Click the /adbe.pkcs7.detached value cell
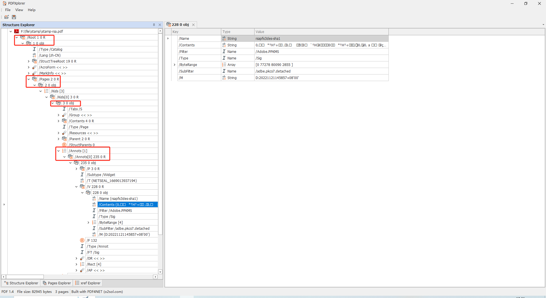 pos(321,71)
